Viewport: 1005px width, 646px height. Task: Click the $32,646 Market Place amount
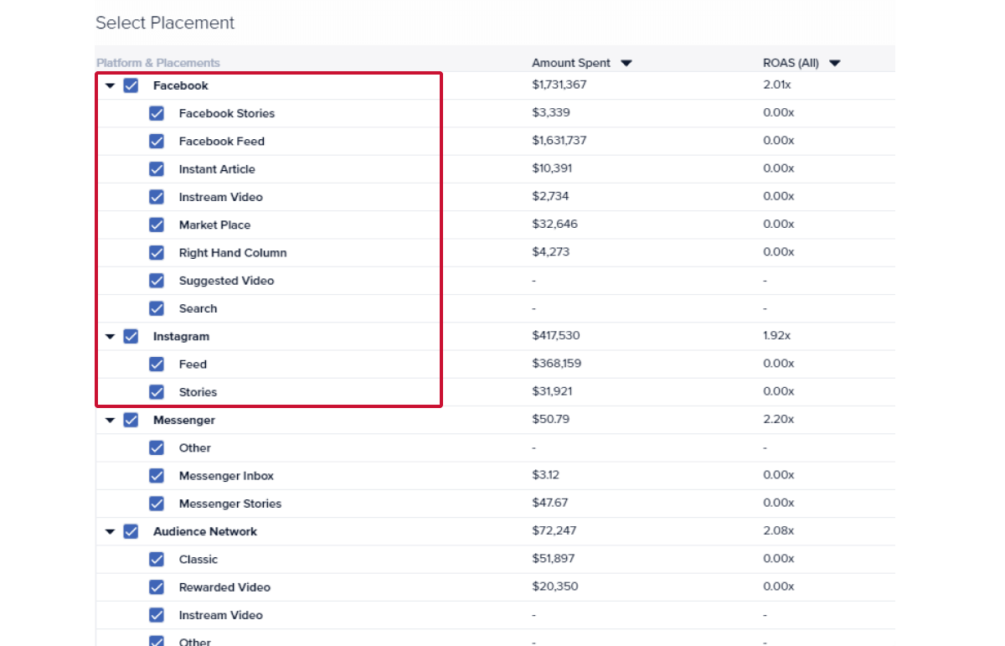[x=554, y=224]
